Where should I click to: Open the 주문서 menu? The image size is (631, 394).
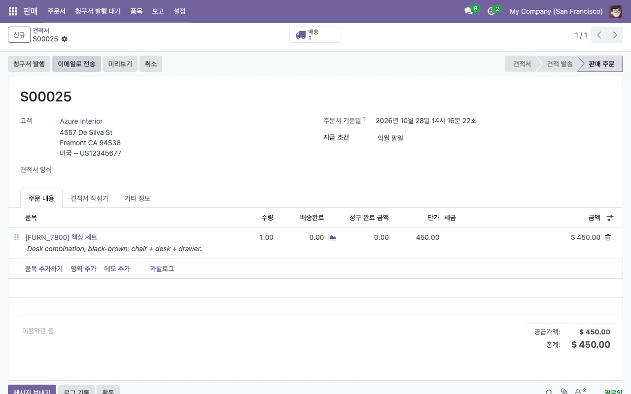56,11
